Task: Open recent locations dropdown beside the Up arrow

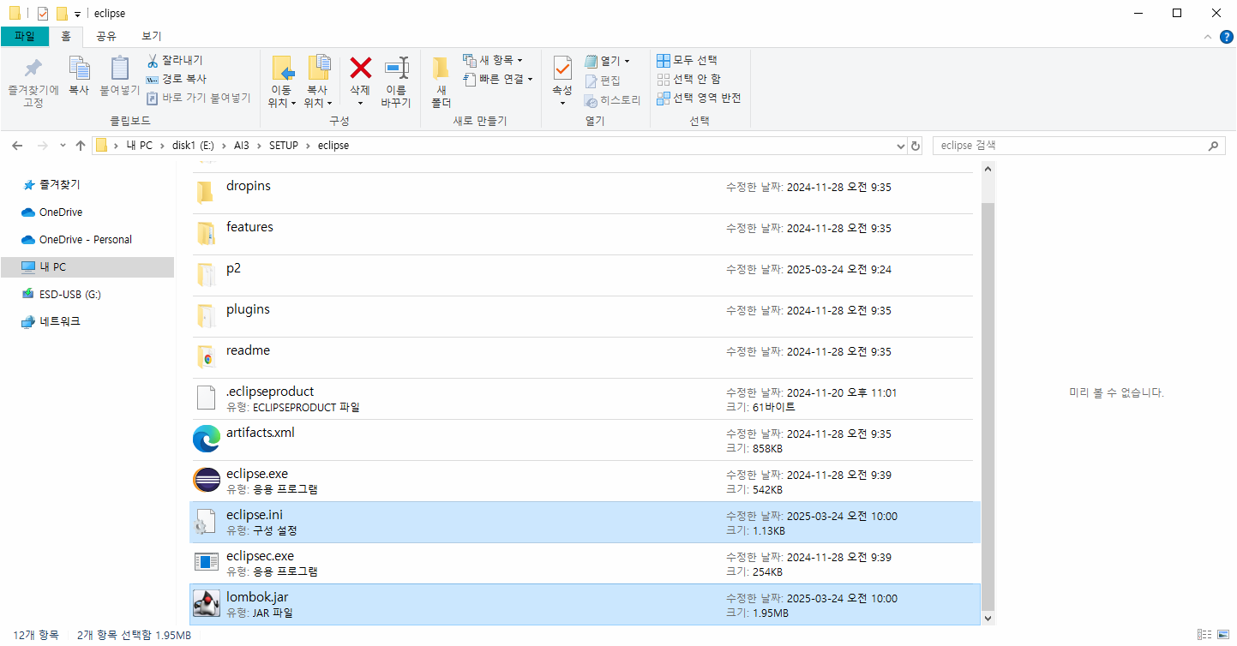Action: [x=62, y=146]
